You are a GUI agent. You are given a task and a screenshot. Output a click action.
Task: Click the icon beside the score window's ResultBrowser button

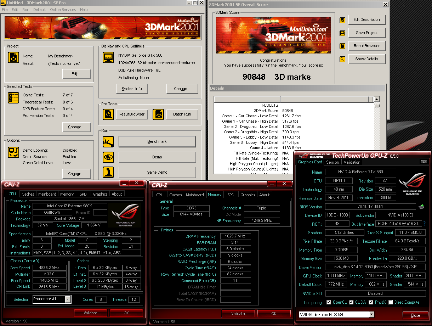pyautogui.click(x=342, y=46)
